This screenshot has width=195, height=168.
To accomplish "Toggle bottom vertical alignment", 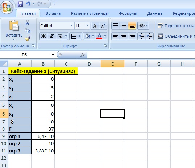I will click(x=132, y=26).
